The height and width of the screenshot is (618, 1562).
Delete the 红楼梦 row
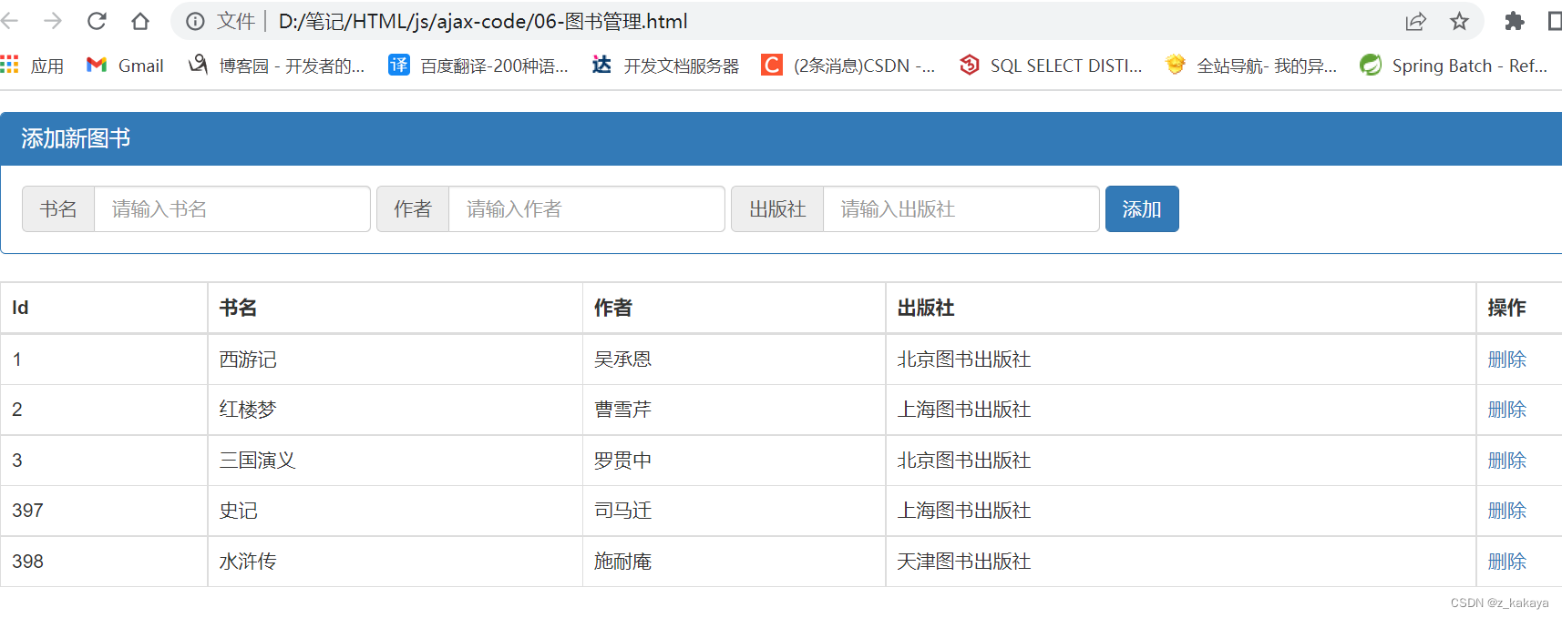point(1506,410)
